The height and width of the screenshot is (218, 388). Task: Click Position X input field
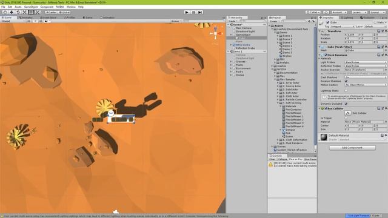click(352, 35)
